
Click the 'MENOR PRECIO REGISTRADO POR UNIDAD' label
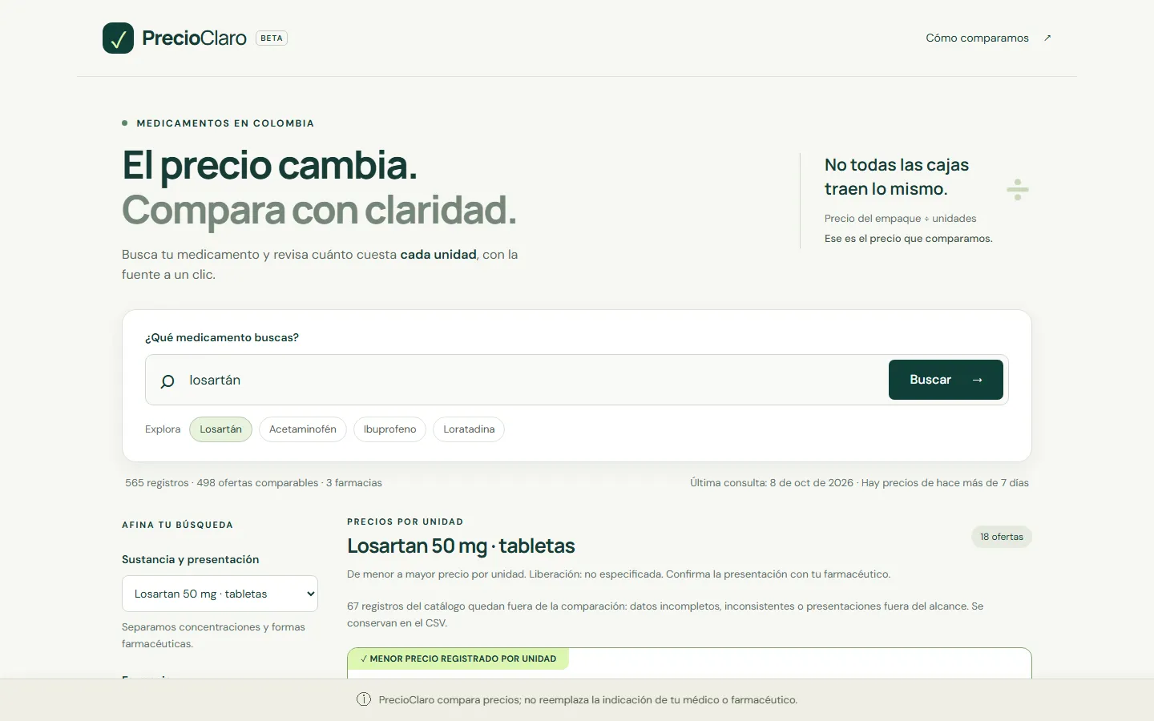tap(463, 659)
